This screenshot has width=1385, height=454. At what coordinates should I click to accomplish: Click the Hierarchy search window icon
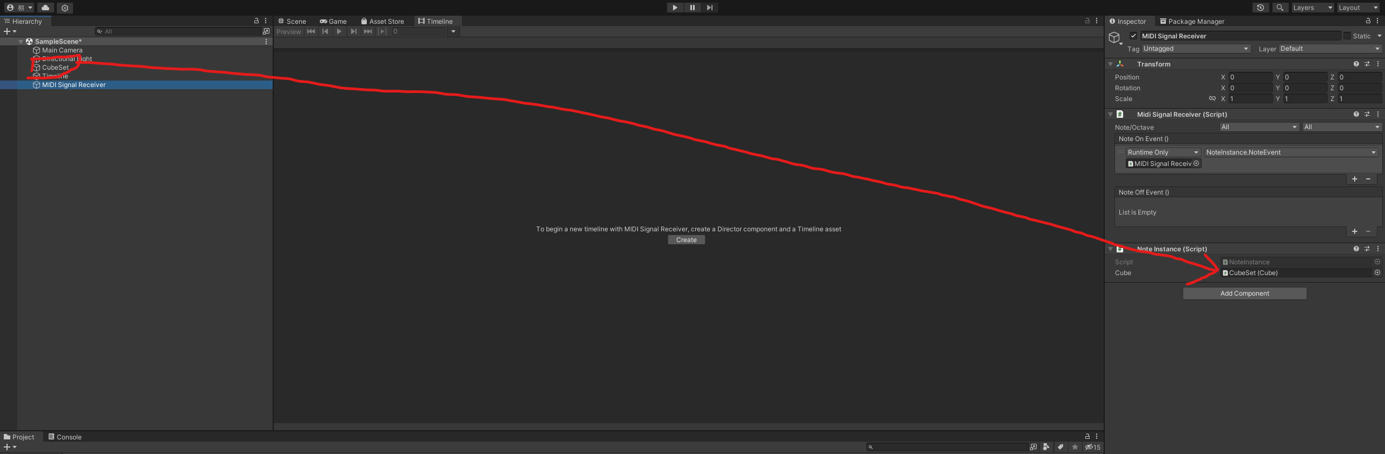coord(266,31)
